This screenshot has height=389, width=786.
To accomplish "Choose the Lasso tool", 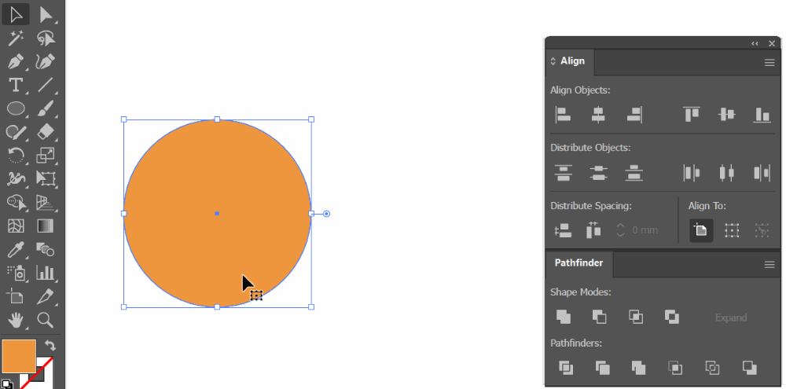I will 46,38.
